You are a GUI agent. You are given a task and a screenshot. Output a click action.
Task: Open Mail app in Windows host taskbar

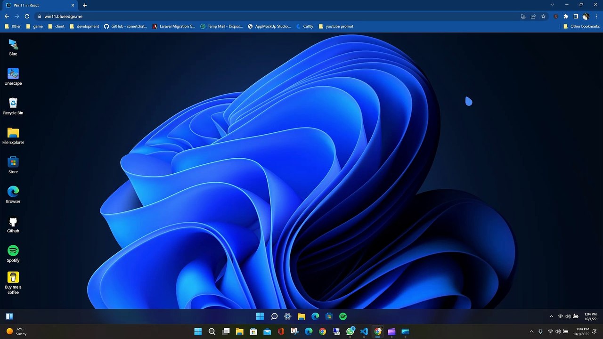coord(267,331)
